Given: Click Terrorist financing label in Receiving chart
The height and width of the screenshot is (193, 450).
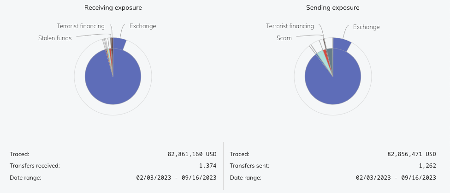Looking at the screenshot, I should click(x=81, y=26).
